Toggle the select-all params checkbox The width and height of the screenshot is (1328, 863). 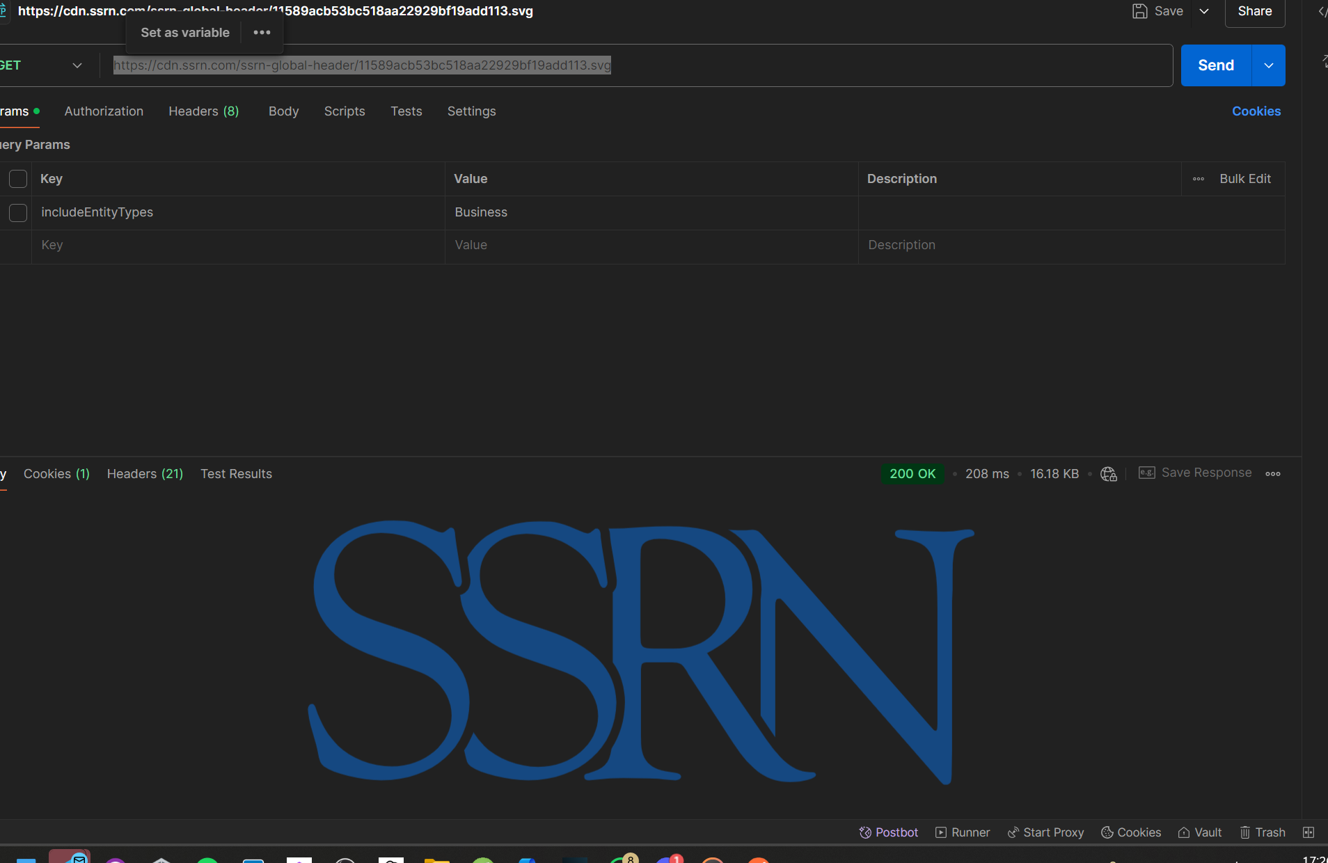[x=18, y=179]
